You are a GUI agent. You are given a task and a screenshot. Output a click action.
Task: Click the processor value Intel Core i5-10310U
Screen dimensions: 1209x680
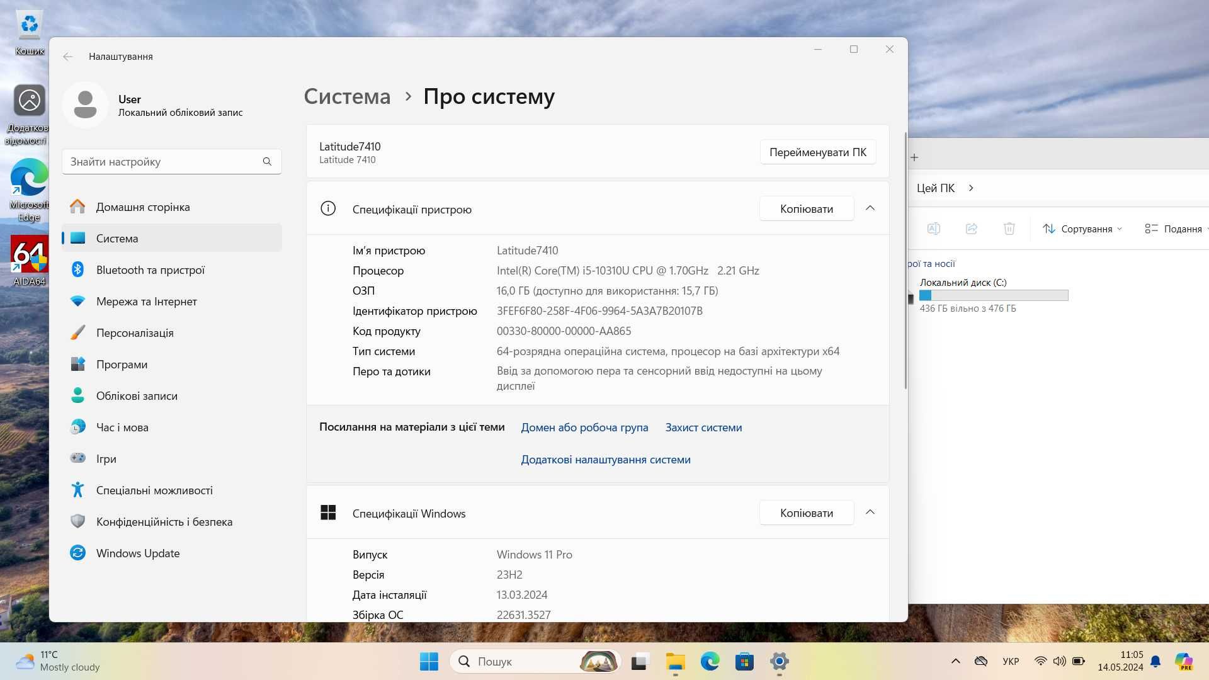coord(628,271)
